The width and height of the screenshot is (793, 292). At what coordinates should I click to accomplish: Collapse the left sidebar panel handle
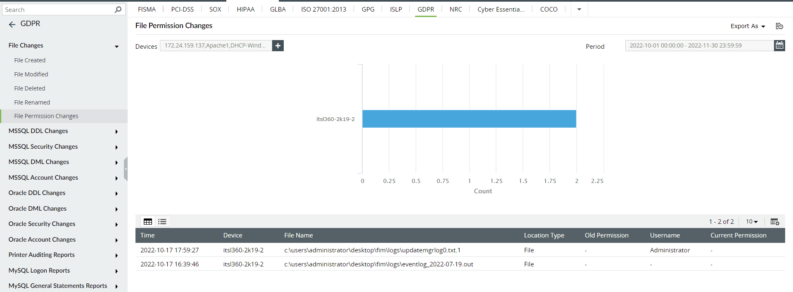click(x=126, y=169)
